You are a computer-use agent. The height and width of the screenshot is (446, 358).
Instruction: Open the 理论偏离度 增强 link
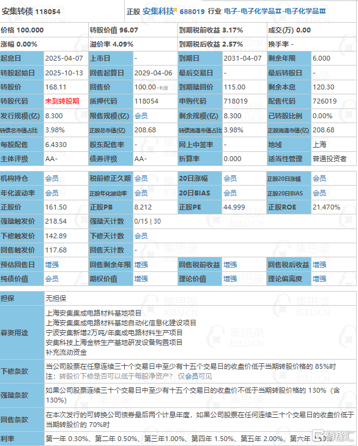click(319, 279)
